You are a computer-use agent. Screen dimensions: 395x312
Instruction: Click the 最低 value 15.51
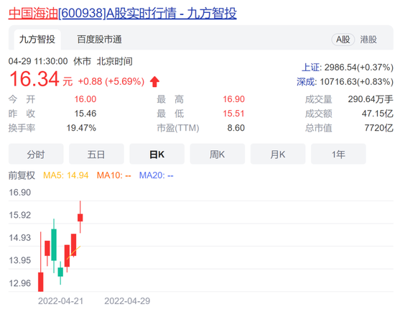point(233,114)
